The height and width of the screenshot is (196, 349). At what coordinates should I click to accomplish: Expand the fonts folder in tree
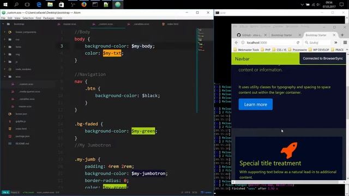pos(5,47)
